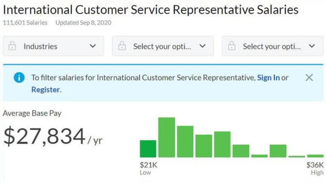326x183 pixels.
Task: Click the last histogram bar near $36K
Action: click(315, 156)
